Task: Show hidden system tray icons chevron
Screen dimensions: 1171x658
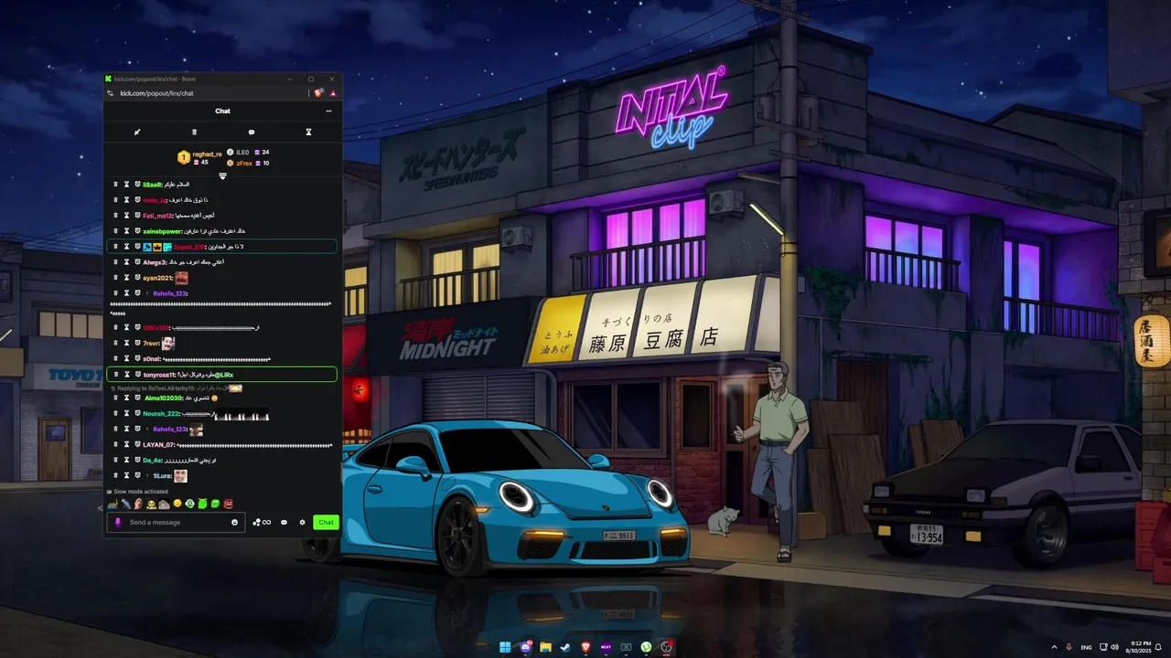Action: click(x=1054, y=647)
